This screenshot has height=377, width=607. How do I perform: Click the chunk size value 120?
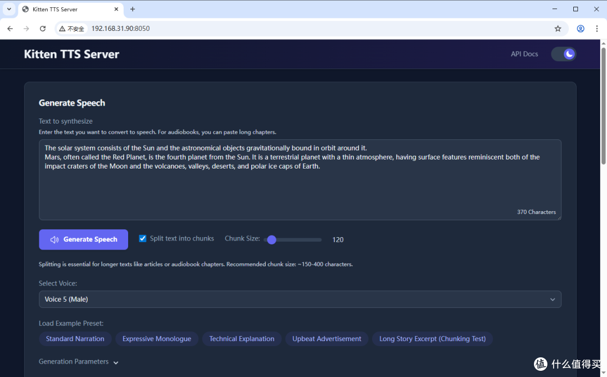click(x=338, y=240)
